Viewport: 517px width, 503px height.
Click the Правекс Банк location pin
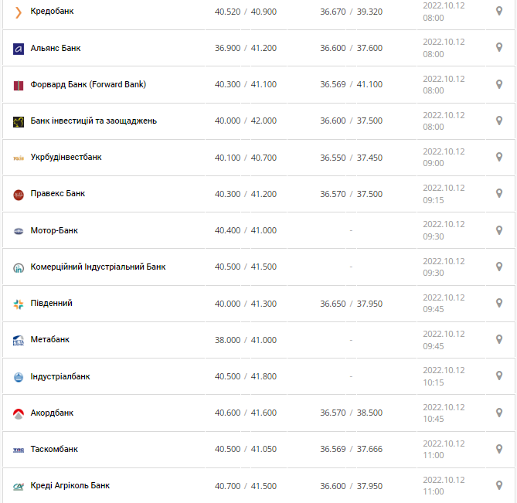pyautogui.click(x=499, y=193)
